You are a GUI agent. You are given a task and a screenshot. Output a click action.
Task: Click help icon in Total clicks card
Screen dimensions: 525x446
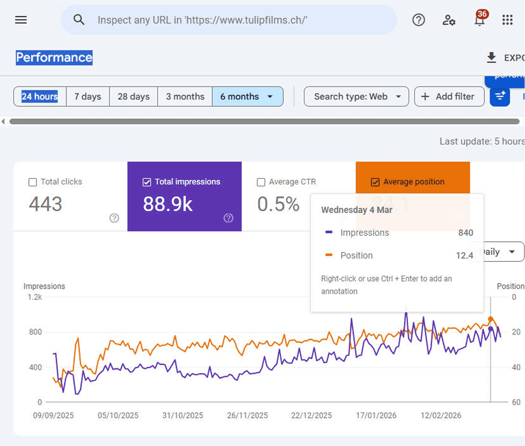[114, 218]
